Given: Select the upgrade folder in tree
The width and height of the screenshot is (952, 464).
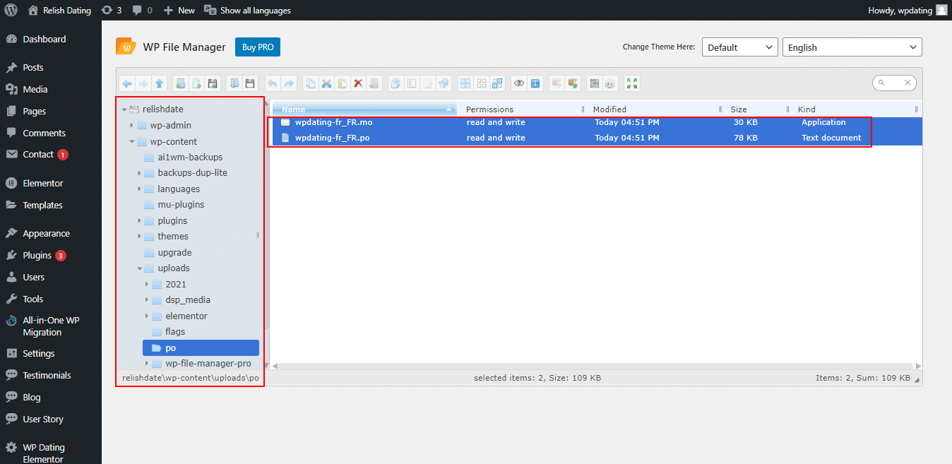Looking at the screenshot, I should tap(174, 253).
